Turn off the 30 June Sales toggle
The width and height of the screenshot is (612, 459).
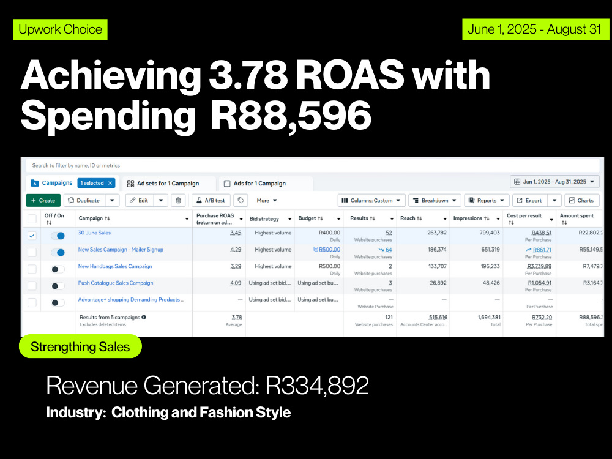tap(58, 236)
